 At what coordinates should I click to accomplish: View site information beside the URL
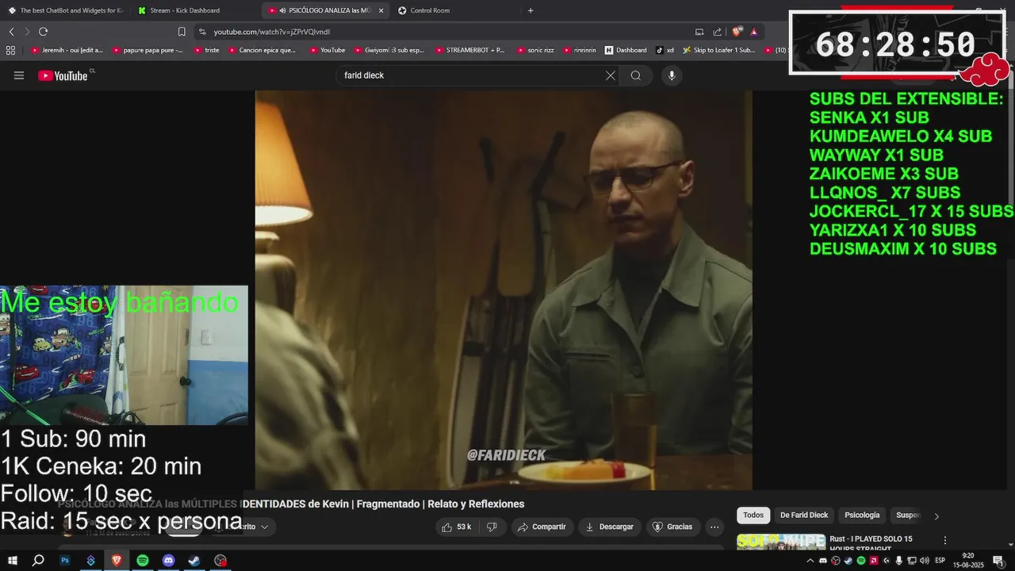coord(202,32)
